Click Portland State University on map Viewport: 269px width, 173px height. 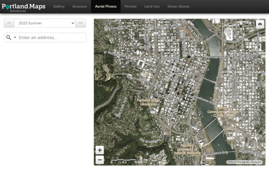coord(148,102)
